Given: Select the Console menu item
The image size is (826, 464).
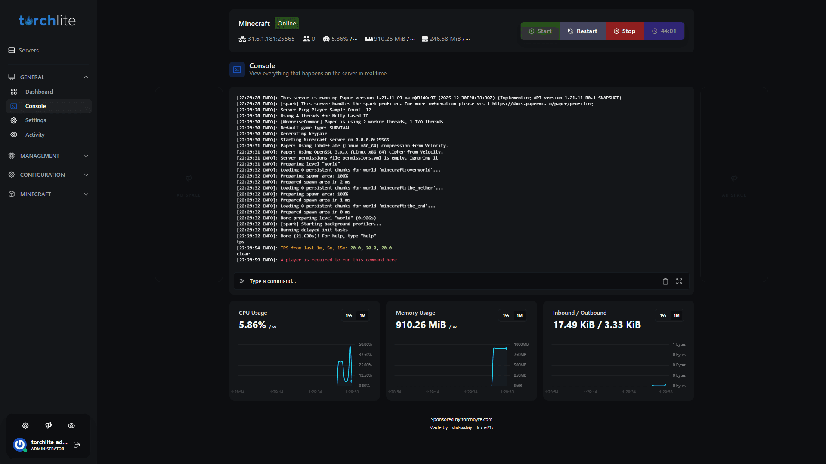Looking at the screenshot, I should click(49, 106).
